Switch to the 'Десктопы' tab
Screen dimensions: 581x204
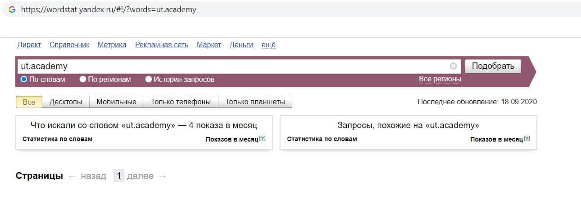click(x=66, y=102)
